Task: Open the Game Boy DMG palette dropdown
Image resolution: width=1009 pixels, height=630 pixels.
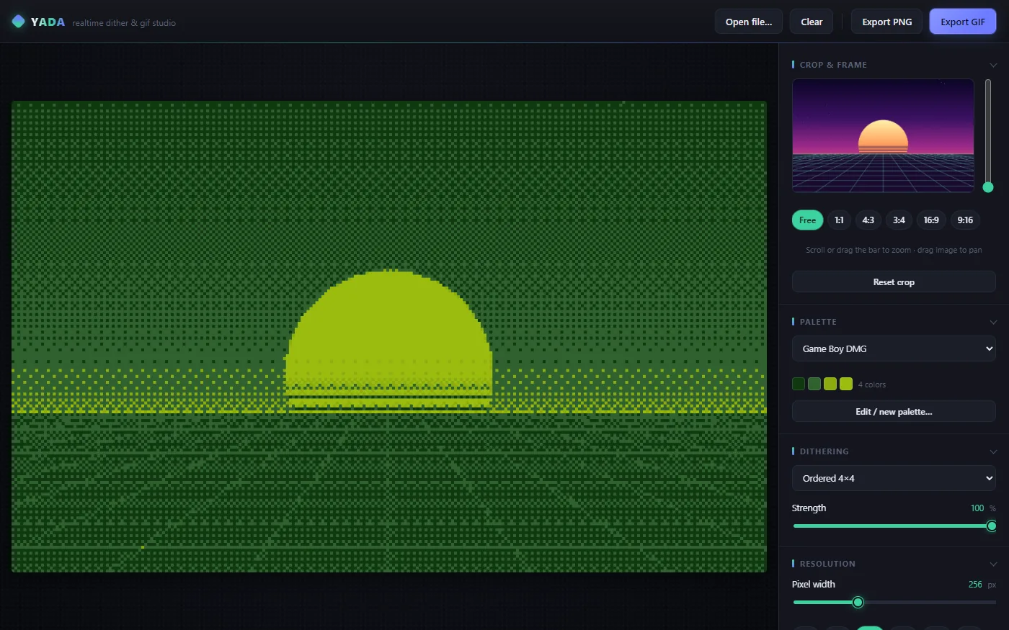Action: coord(894,348)
